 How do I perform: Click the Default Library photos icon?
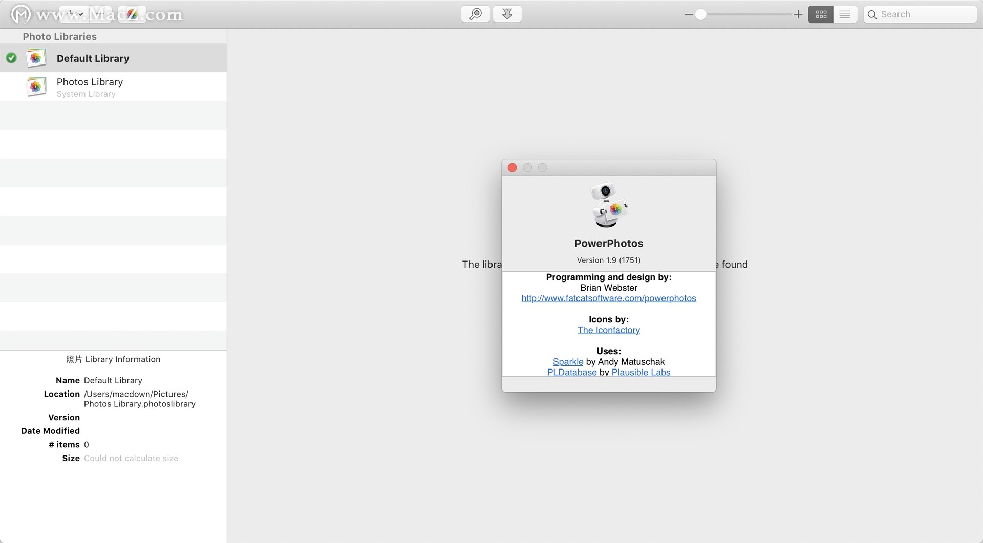pos(36,58)
